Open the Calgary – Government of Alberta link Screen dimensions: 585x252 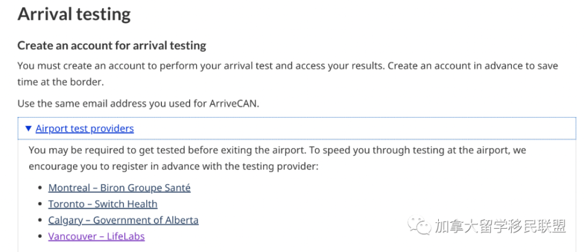[123, 220]
